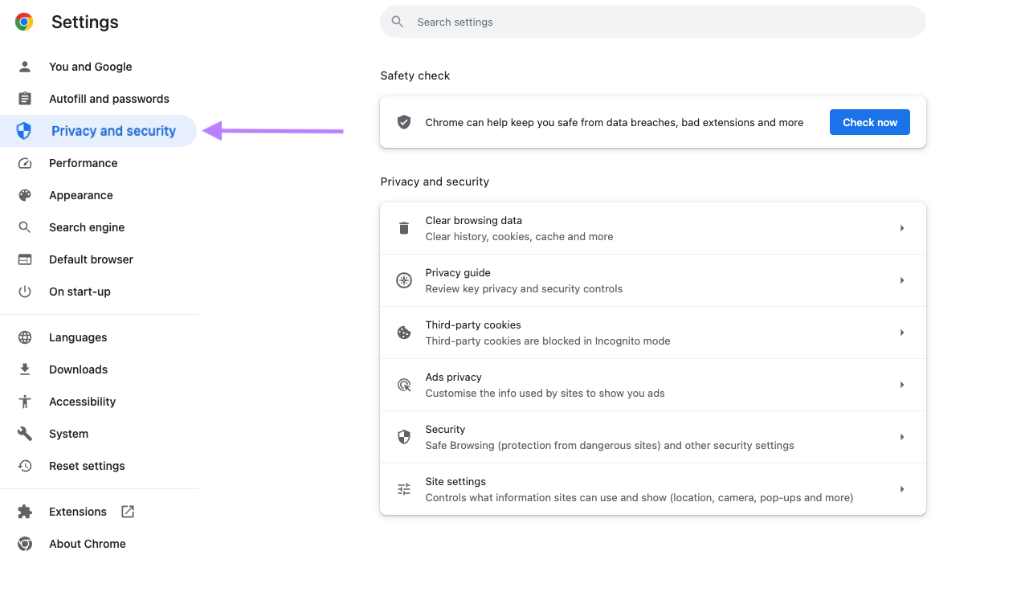1021x600 pixels.
Task: Click the compass icon for Privacy guide
Action: [404, 280]
